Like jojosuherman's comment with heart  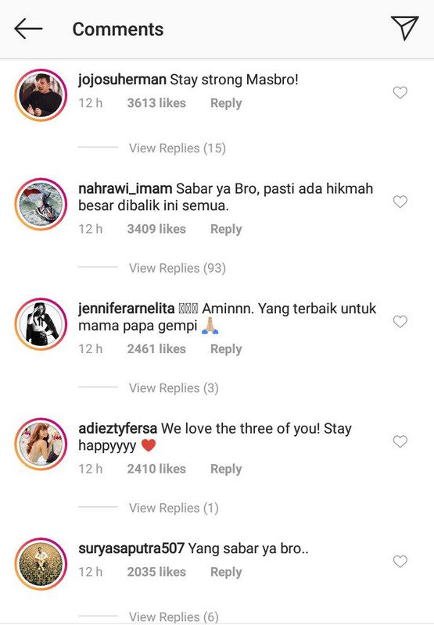pyautogui.click(x=400, y=92)
